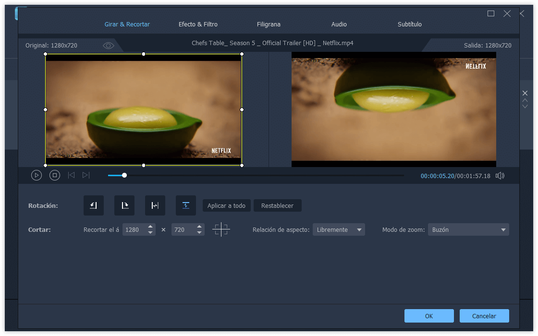Screen dimensions: 538x336
Task: Click Aplicar a todo button
Action: click(x=226, y=206)
